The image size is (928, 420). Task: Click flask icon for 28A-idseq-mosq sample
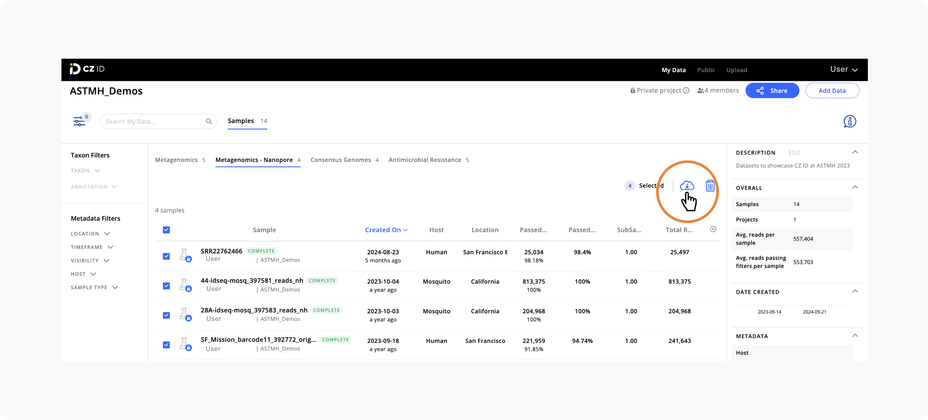185,314
